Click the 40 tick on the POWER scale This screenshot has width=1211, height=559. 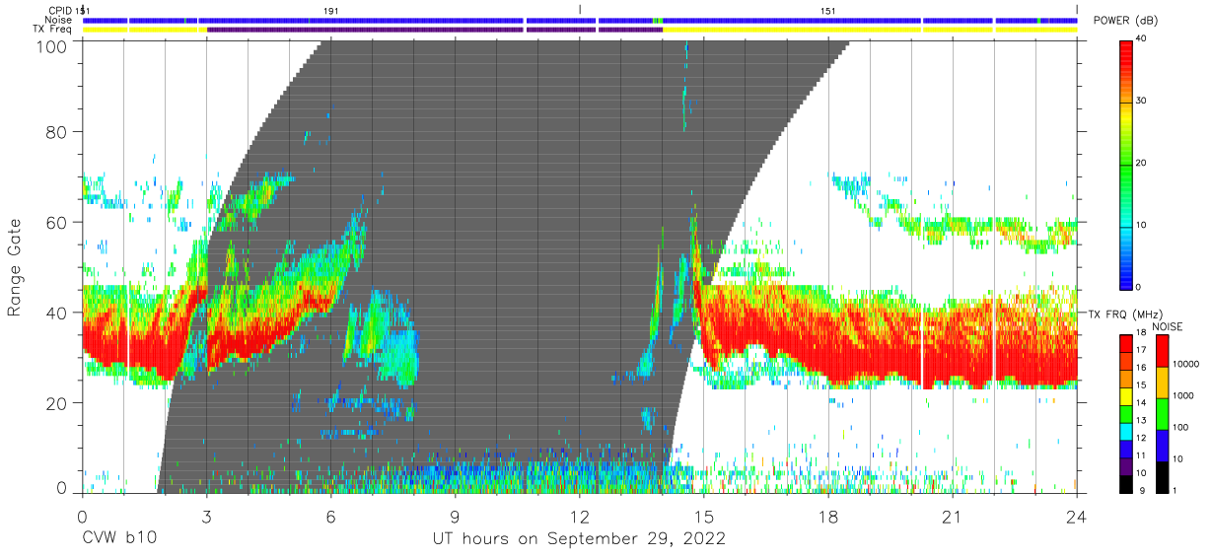click(x=1142, y=39)
